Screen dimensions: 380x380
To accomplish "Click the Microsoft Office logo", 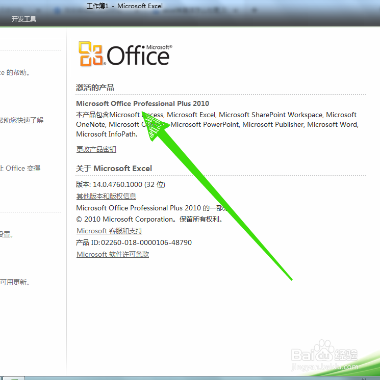I will click(125, 54).
